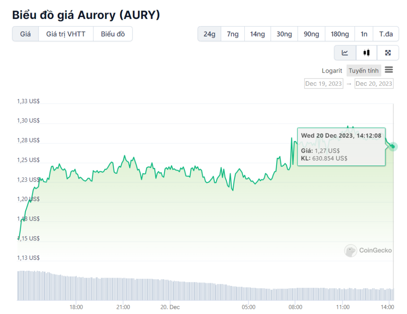Show 30ng price history

point(284,34)
